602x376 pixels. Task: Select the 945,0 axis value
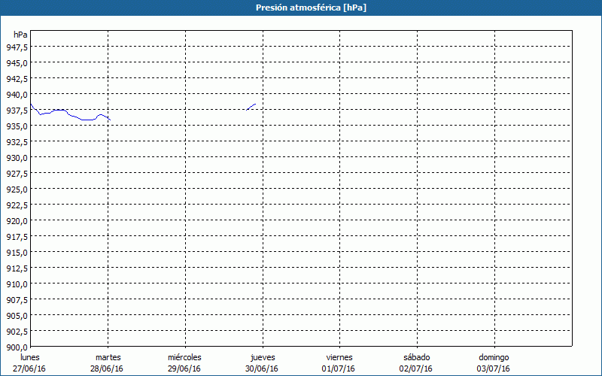(x=17, y=62)
